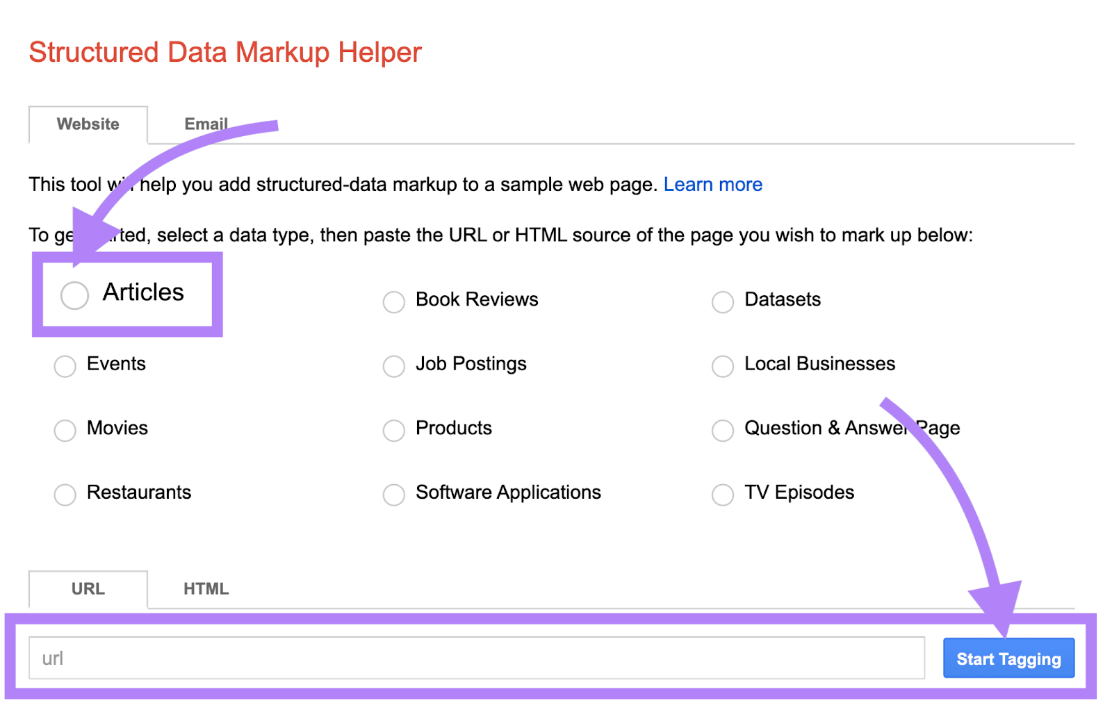The height and width of the screenshot is (712, 1112).
Task: Click the Structured Data Markup Helper heading
Action: 224,51
